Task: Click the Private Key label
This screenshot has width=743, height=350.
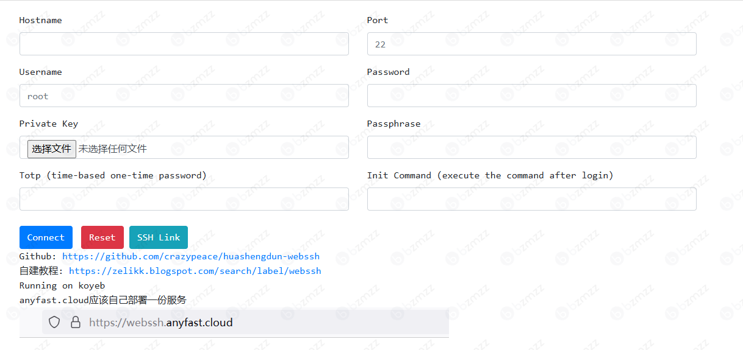Action: point(49,124)
